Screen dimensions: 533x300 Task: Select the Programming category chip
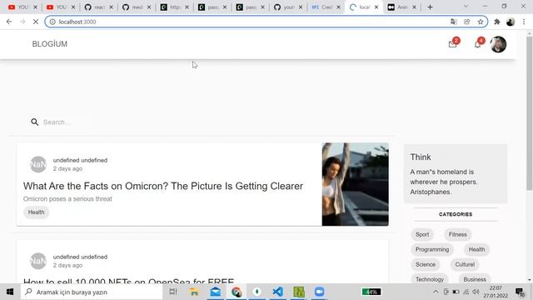(432, 249)
